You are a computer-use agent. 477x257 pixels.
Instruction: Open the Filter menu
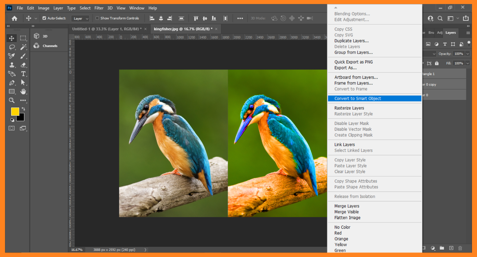tap(99, 8)
